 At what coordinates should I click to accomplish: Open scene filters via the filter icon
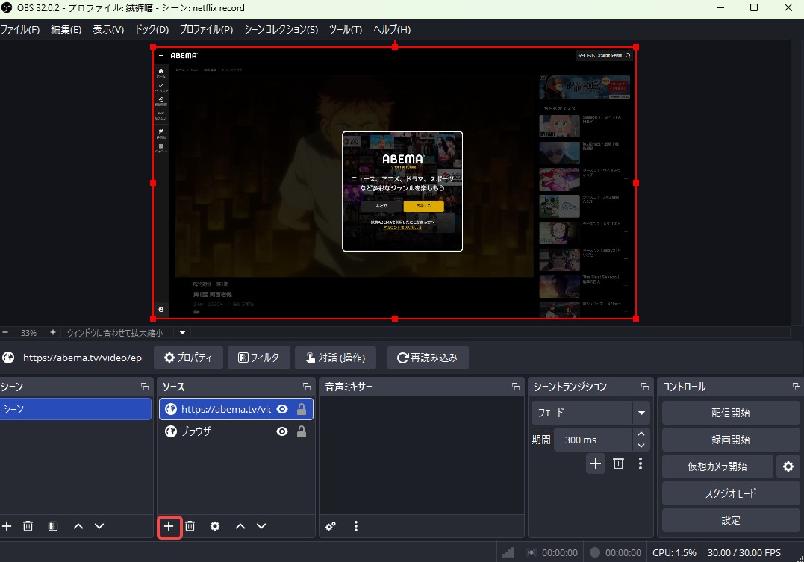tap(52, 526)
